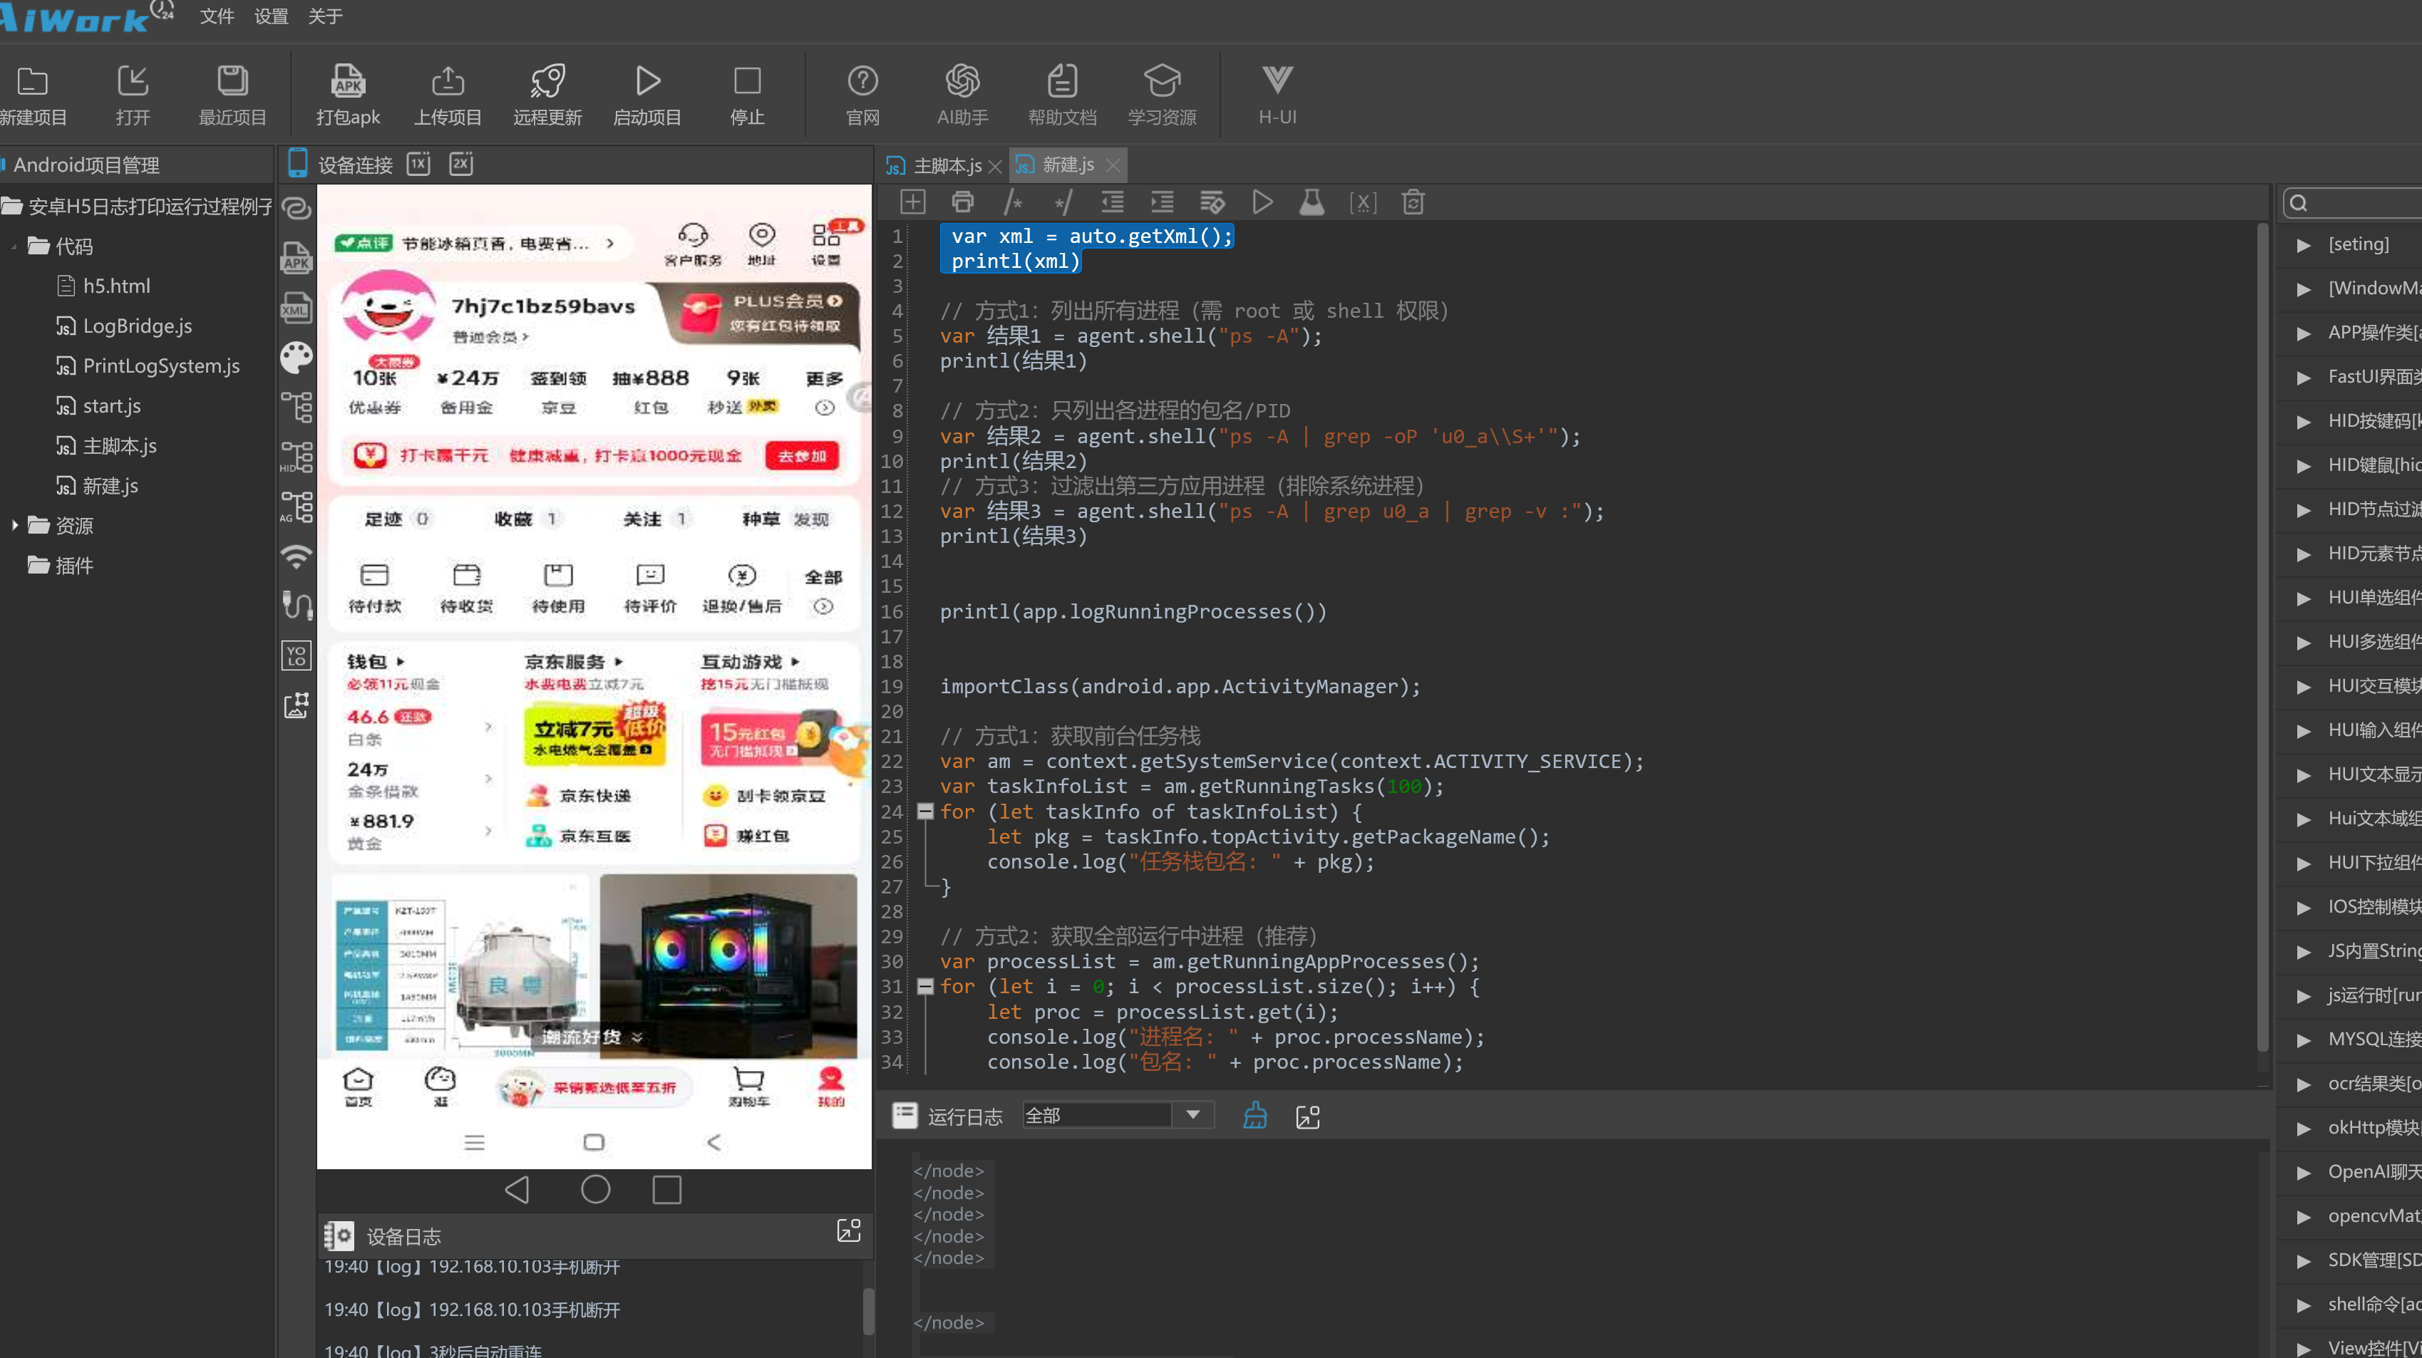Tap Android home circle button
The width and height of the screenshot is (2422, 1358).
coord(595,1190)
